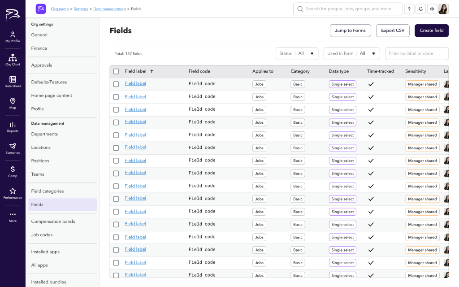Open Reports from the sidebar
This screenshot has height=287, width=459.
tap(13, 127)
